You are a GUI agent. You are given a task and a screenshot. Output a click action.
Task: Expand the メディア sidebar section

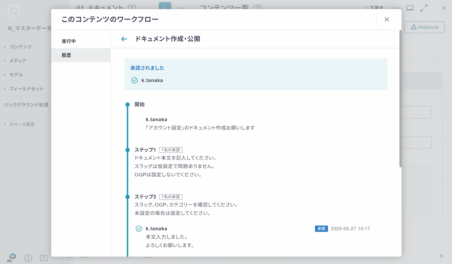point(17,61)
